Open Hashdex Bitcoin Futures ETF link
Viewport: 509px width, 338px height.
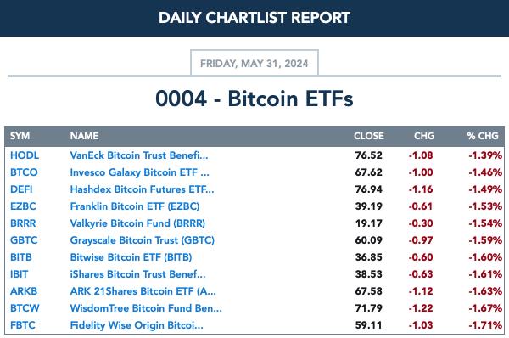pyautogui.click(x=143, y=189)
